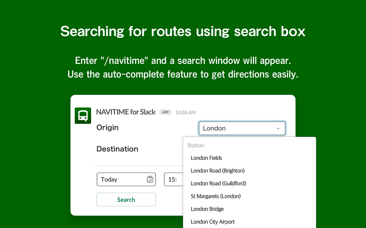Open the 15: time selector
Viewport: 366px width, 228px height.
click(x=173, y=179)
